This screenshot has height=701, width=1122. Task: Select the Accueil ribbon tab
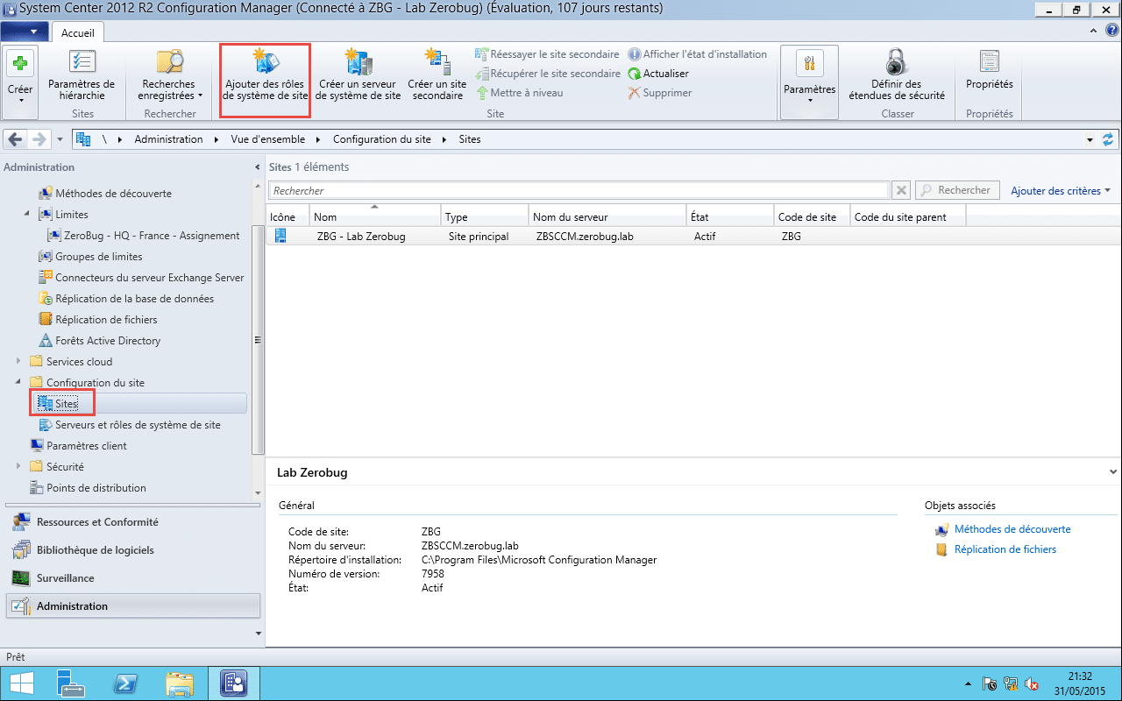(x=78, y=32)
